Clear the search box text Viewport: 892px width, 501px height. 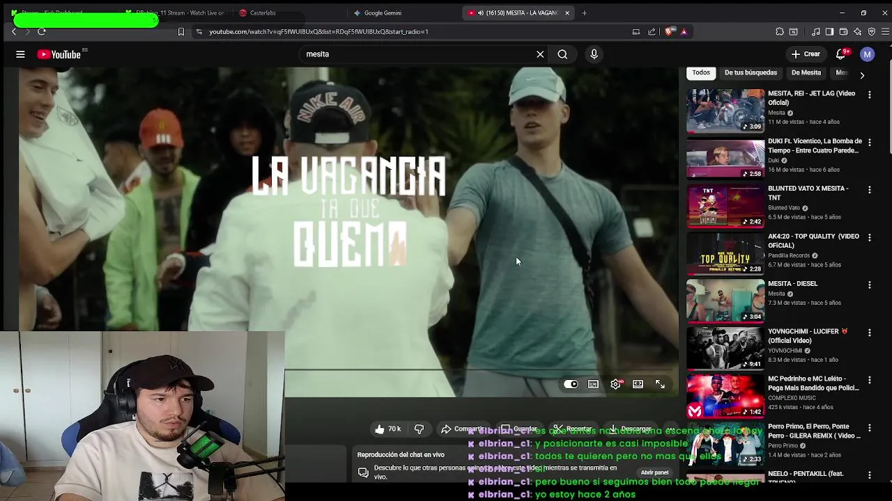tap(540, 54)
